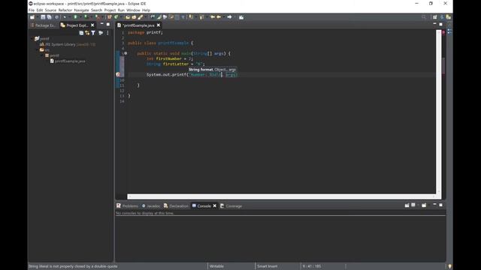Switch to the Javadoc tab
This screenshot has height=270, width=481.
[x=151, y=206]
